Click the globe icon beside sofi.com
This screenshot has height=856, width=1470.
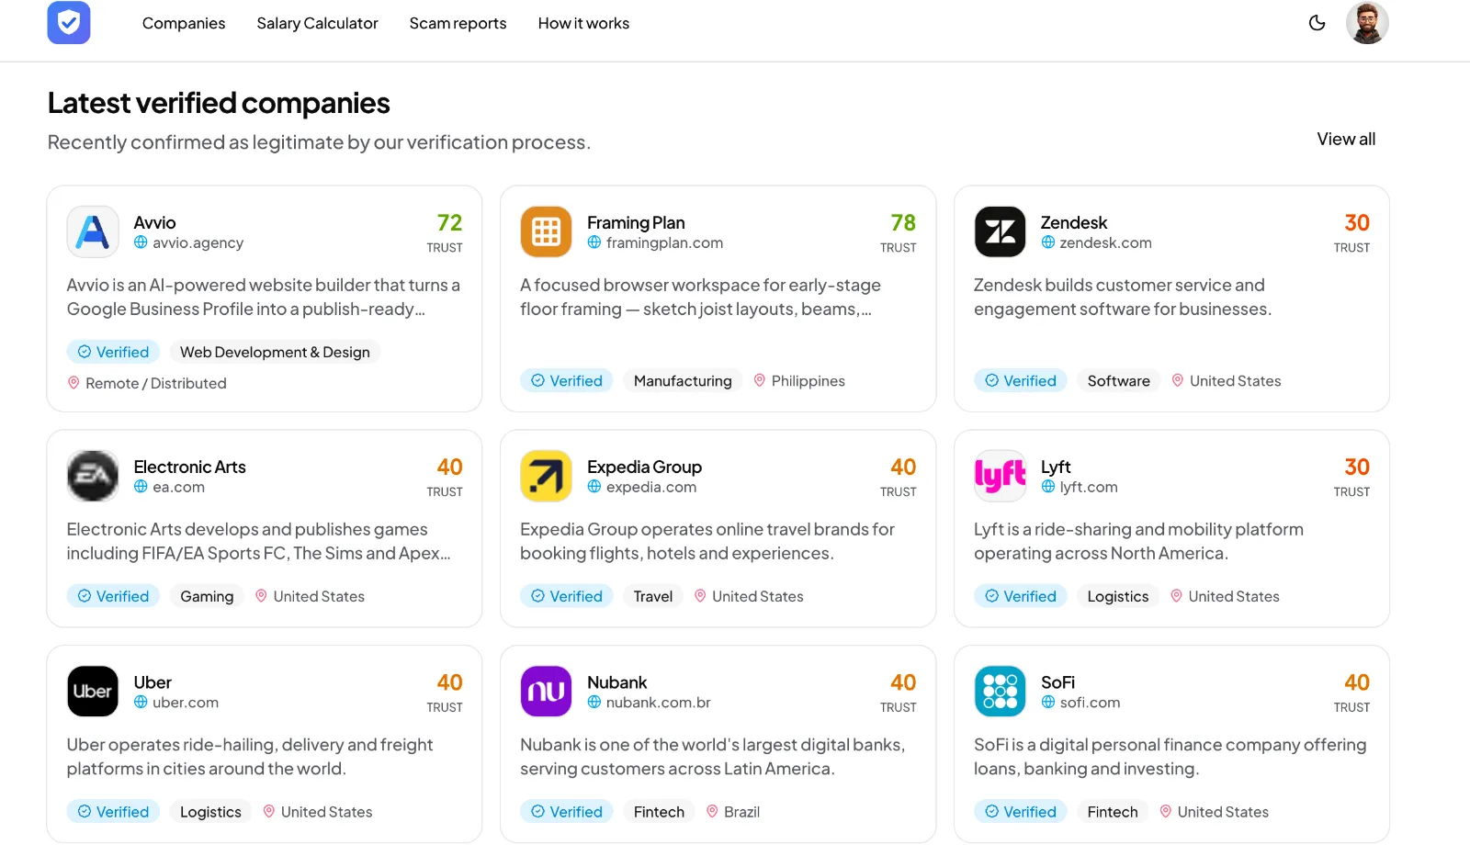pos(1048,703)
